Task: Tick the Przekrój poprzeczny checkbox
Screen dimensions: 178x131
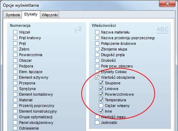Action: coord(15,106)
